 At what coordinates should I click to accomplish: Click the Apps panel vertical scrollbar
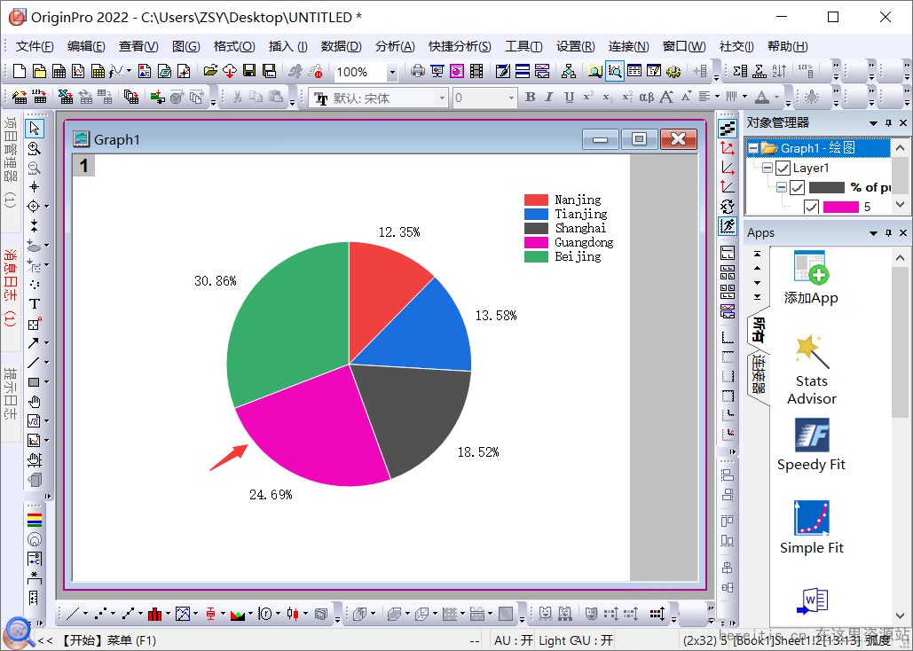(x=900, y=343)
